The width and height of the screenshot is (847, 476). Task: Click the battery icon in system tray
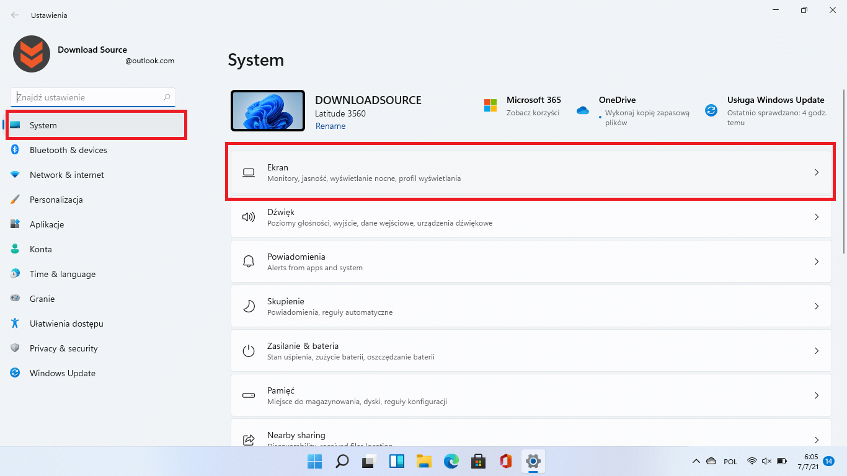782,461
